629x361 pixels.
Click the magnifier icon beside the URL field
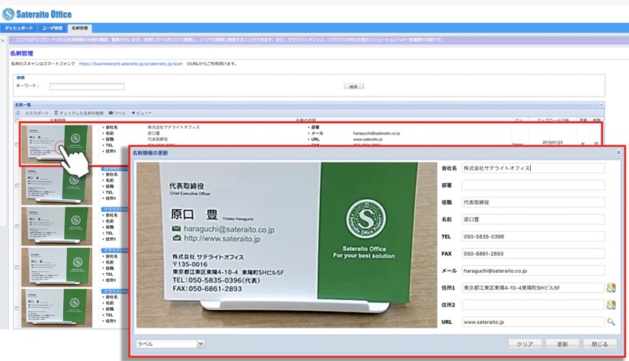pos(611,321)
